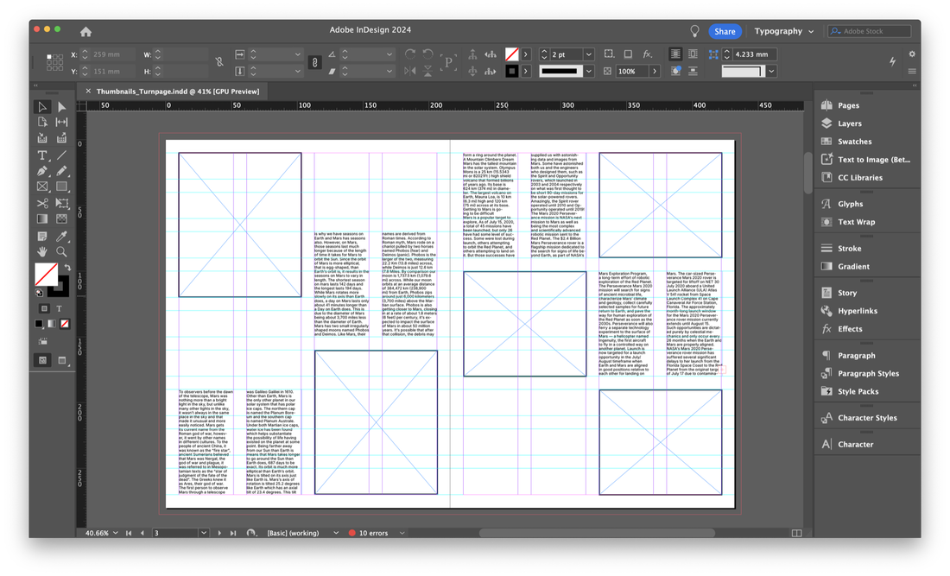Open the fx effects button in control bar
950x576 pixels.
(x=647, y=54)
